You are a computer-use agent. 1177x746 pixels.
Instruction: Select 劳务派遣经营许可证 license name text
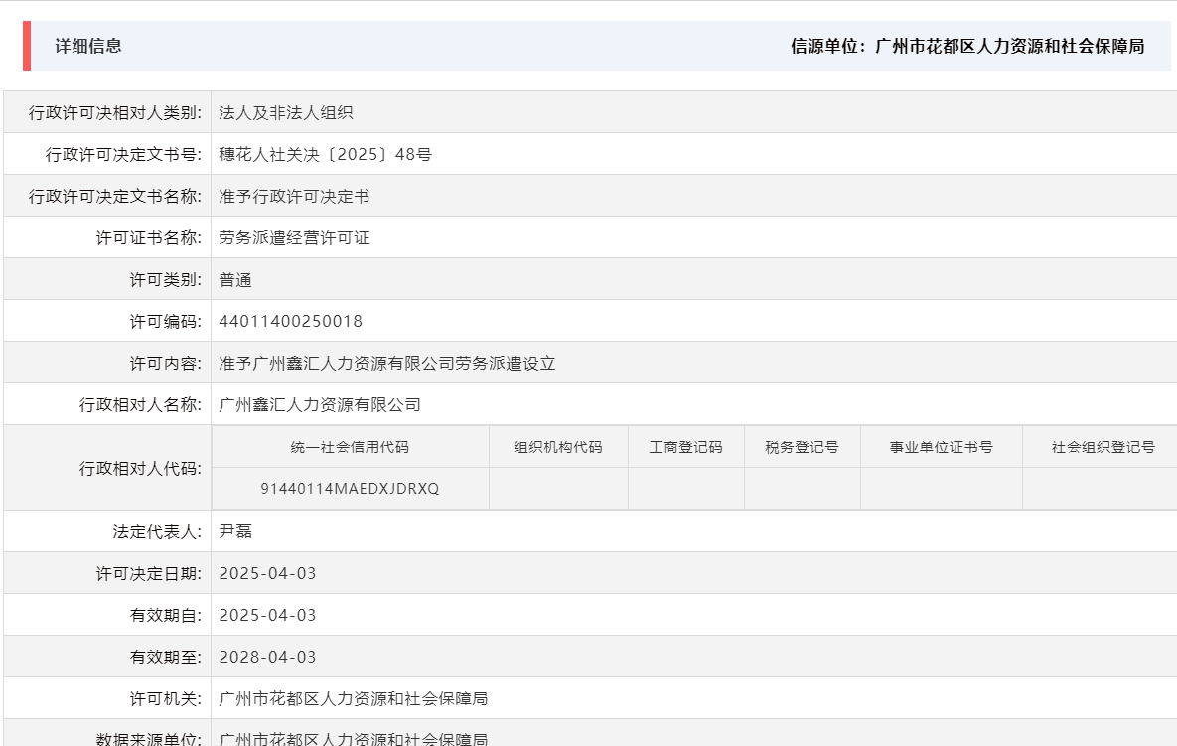click(x=293, y=237)
